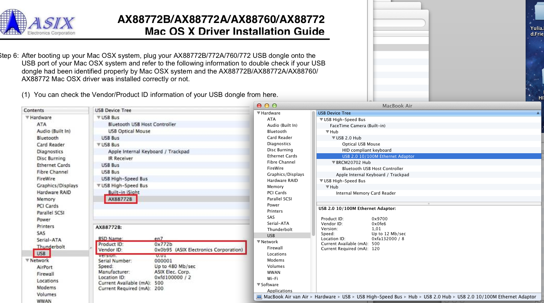
Task: Open Firewall in the MacBook Air sidebar
Action: click(275, 248)
